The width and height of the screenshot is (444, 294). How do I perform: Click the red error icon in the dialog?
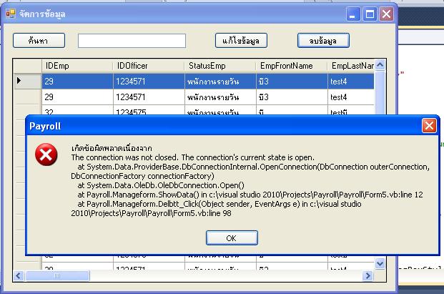point(46,155)
